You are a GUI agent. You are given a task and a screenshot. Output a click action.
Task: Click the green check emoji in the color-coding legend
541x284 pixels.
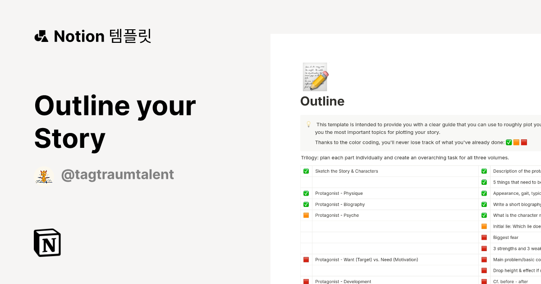[509, 142]
